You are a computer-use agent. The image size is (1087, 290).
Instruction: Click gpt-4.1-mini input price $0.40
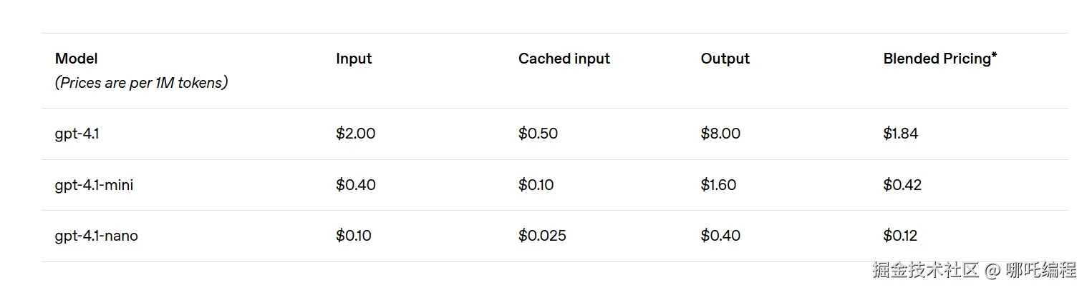[x=355, y=185]
